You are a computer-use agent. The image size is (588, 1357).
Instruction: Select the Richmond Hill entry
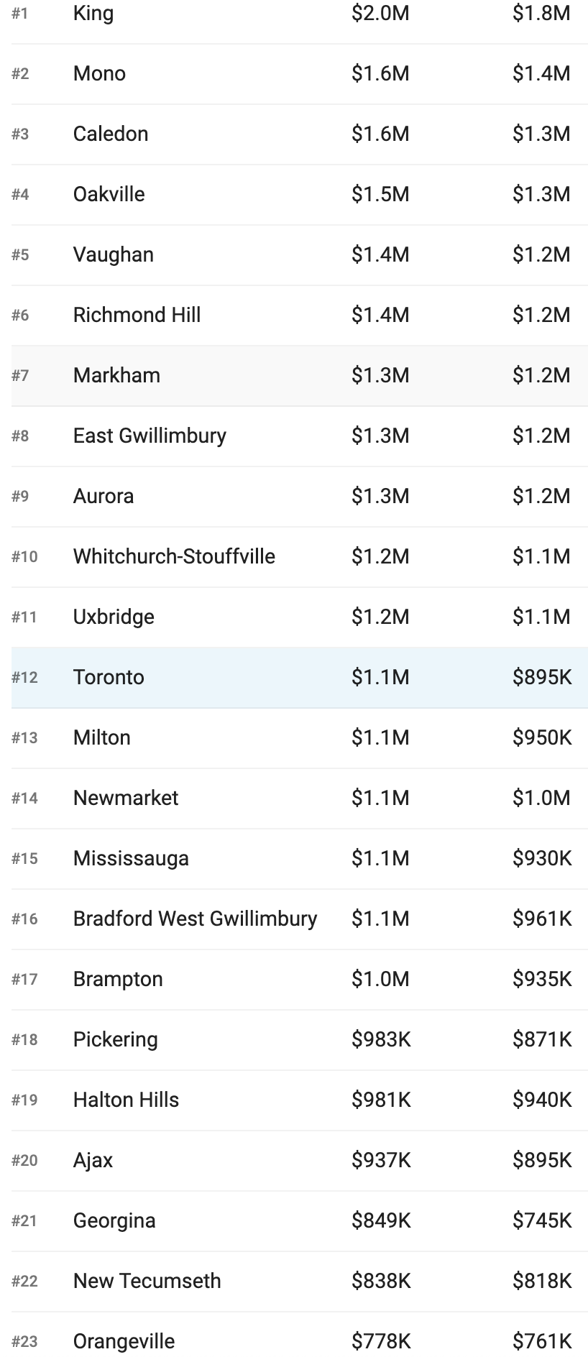tap(137, 315)
